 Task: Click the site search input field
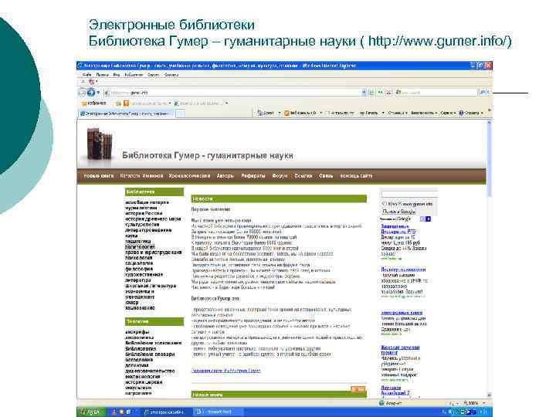pos(409,194)
